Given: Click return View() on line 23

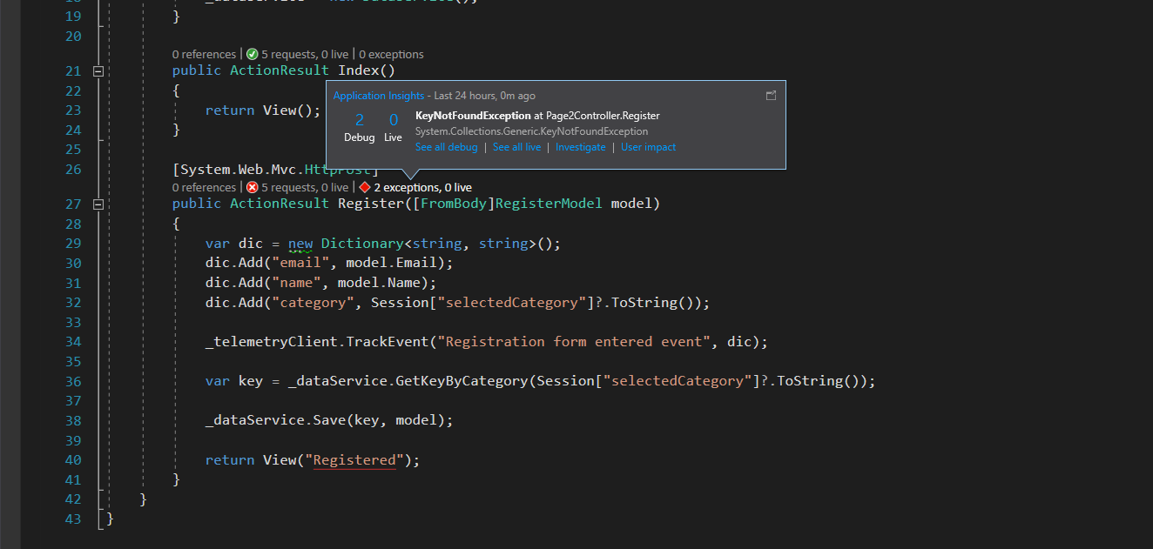Looking at the screenshot, I should [263, 110].
